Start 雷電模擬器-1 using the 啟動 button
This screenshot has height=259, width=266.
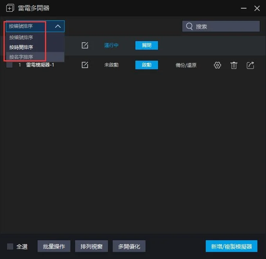(147, 65)
